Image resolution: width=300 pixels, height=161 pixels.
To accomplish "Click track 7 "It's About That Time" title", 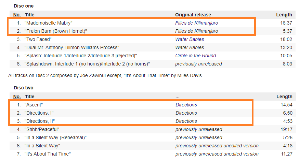I will (48, 154).
